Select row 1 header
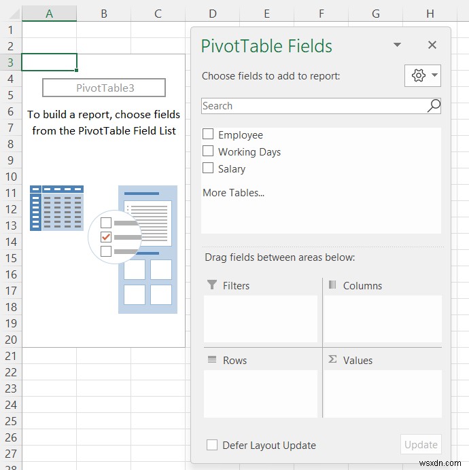The width and height of the screenshot is (469, 470). click(x=11, y=30)
